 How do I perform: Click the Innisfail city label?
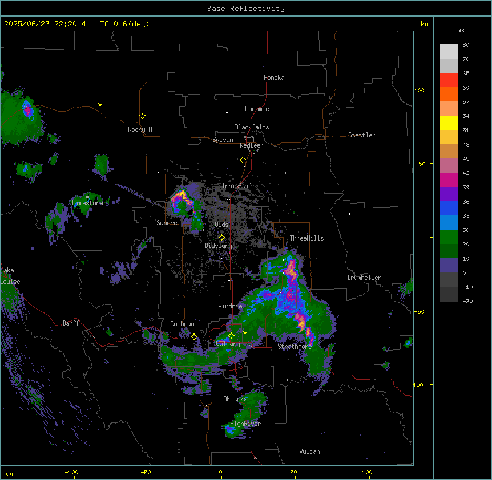237,186
